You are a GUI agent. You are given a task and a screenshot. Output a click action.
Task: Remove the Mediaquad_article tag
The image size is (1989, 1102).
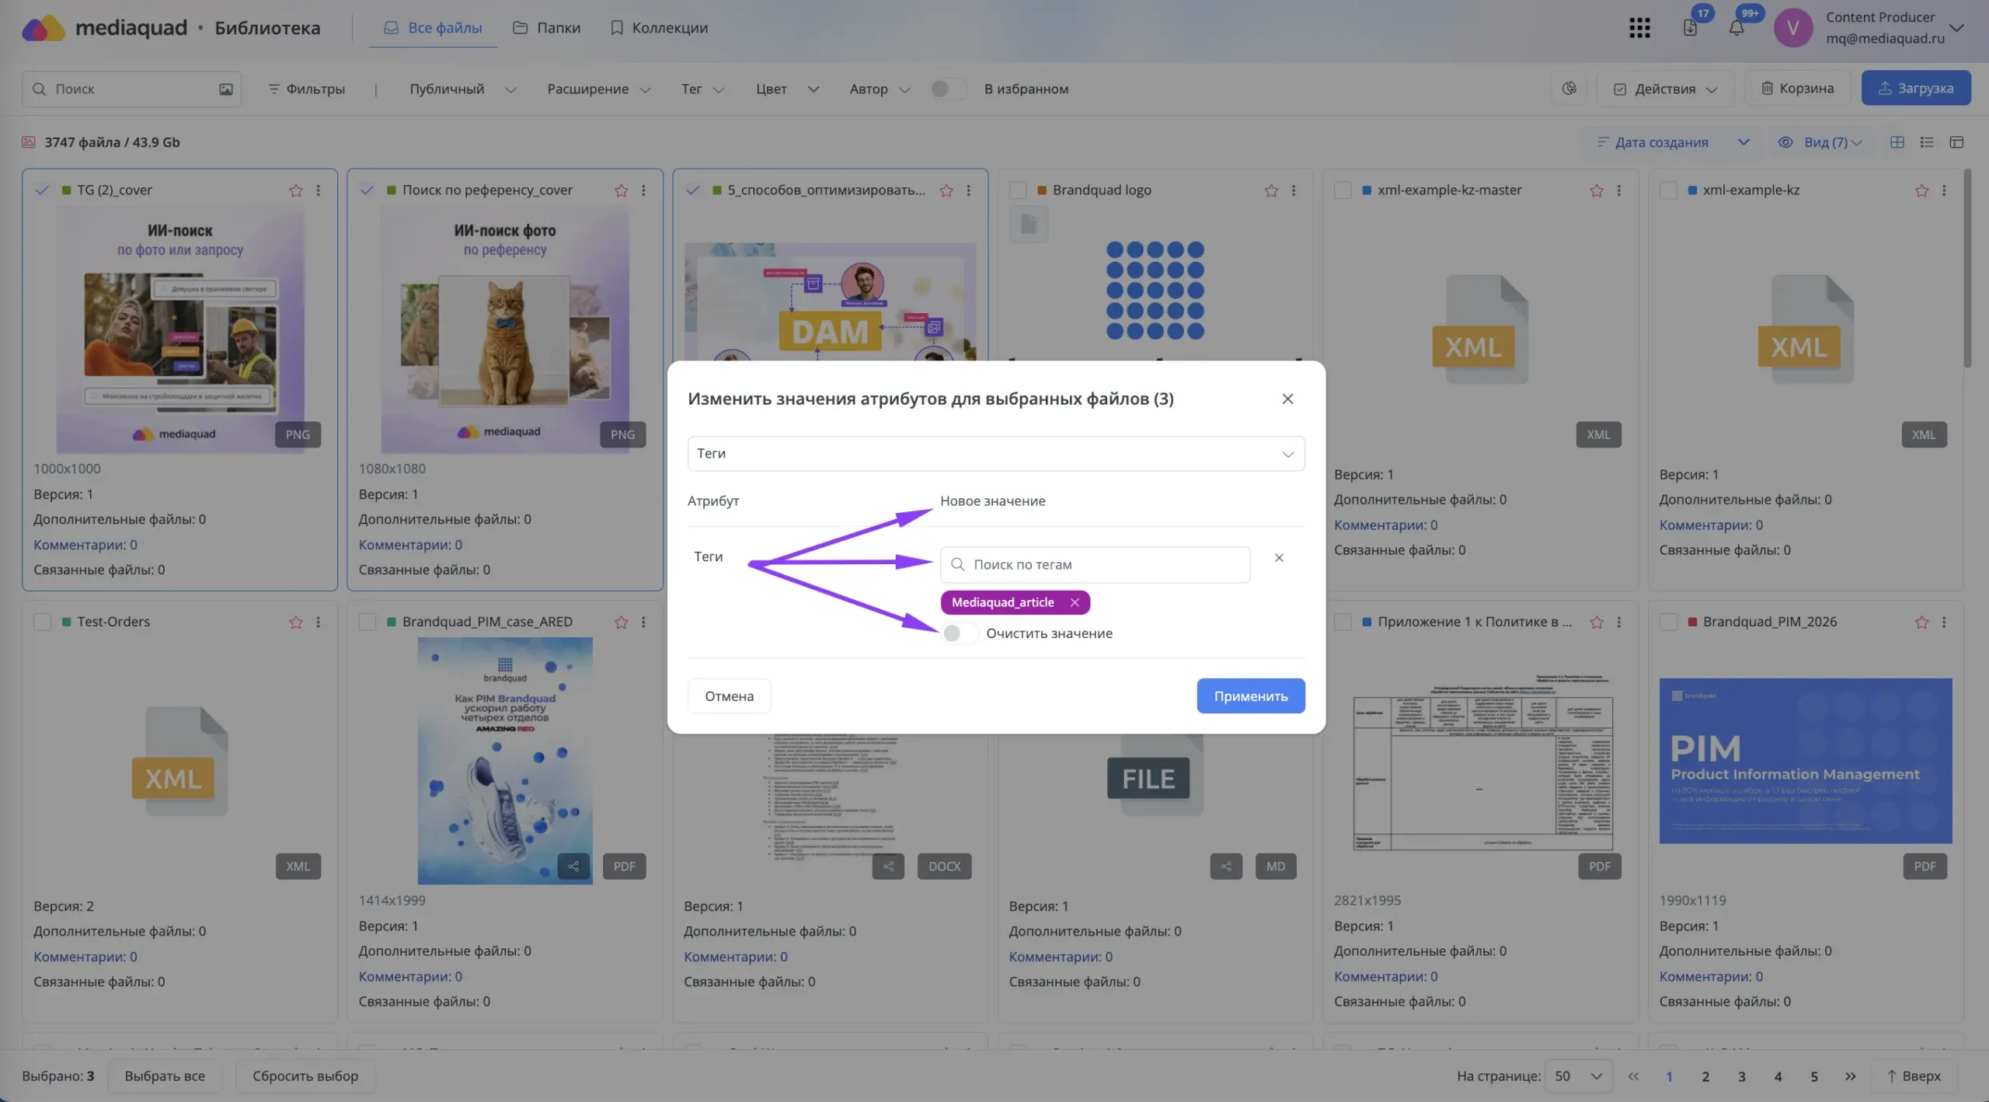tap(1075, 602)
